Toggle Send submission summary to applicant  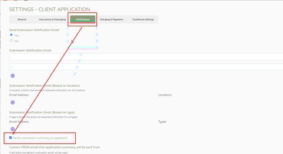click(x=10, y=138)
